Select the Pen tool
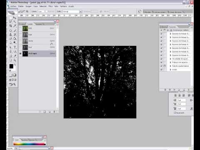The height and width of the screenshot is (150, 200). (x=11, y=52)
